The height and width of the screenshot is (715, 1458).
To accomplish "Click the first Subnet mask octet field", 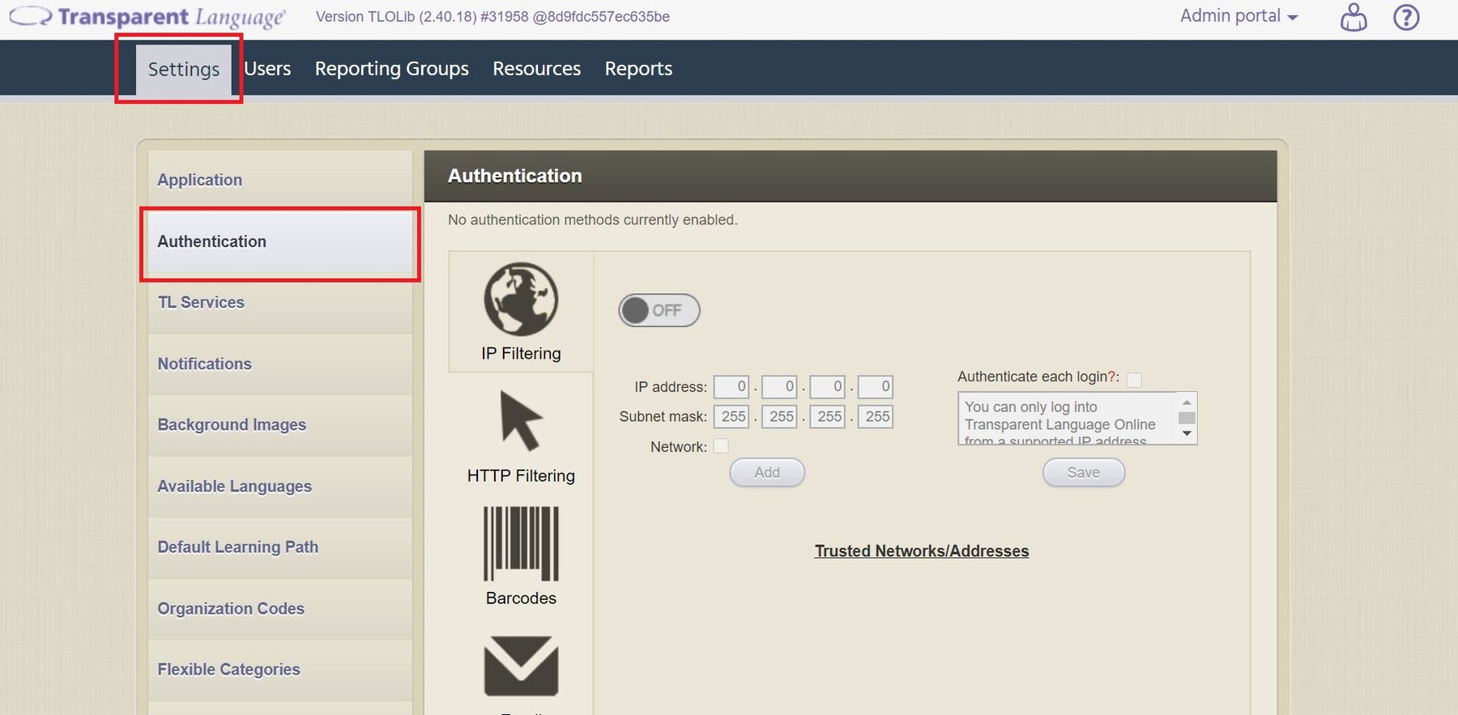I will tap(731, 416).
